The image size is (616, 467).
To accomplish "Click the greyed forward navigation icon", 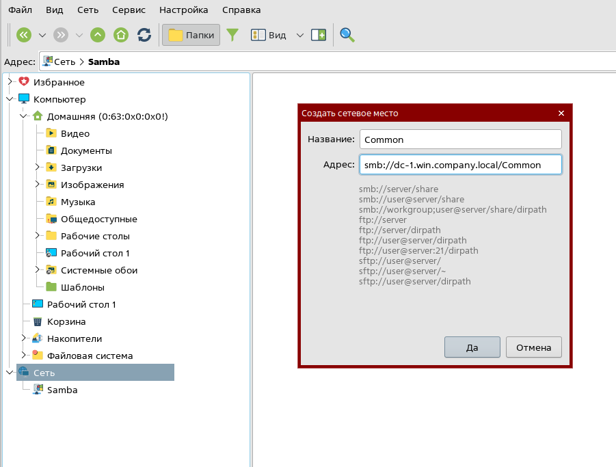I will [61, 35].
